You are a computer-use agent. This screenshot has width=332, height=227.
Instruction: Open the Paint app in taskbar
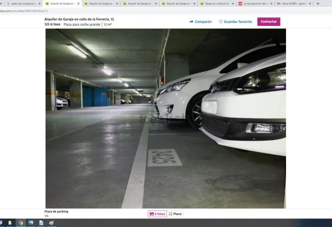click(x=51, y=223)
